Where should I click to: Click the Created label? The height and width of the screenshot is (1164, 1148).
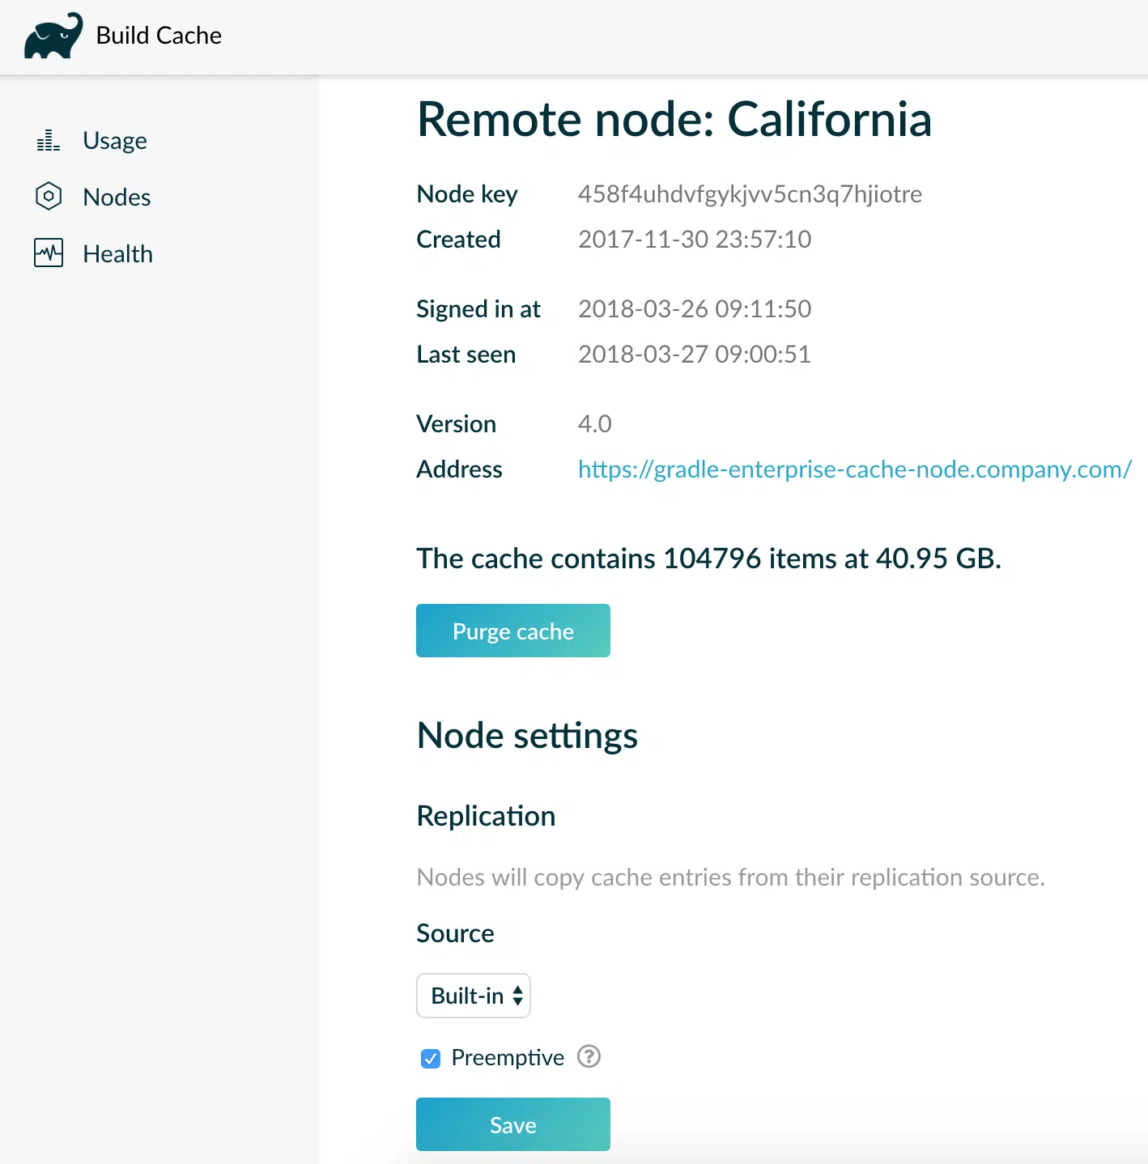pyautogui.click(x=458, y=240)
